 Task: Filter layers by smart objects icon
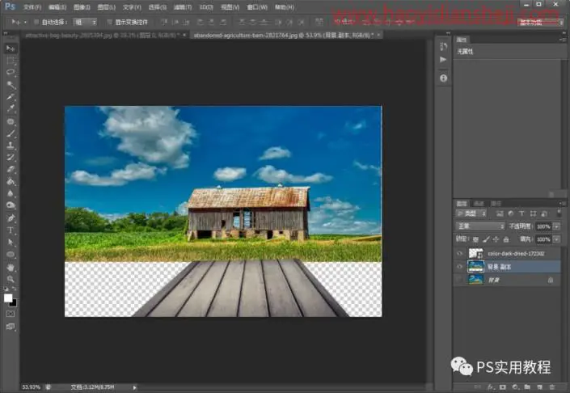pos(544,213)
